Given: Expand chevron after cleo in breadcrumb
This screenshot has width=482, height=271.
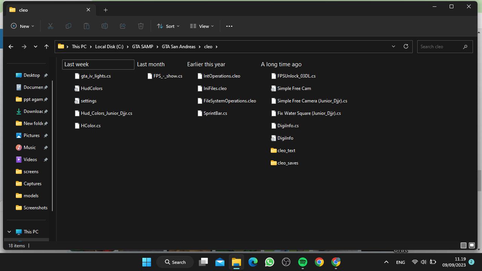Looking at the screenshot, I should coord(217,47).
